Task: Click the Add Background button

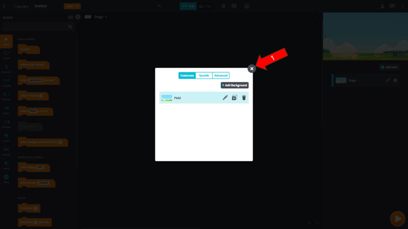Action: tap(235, 85)
